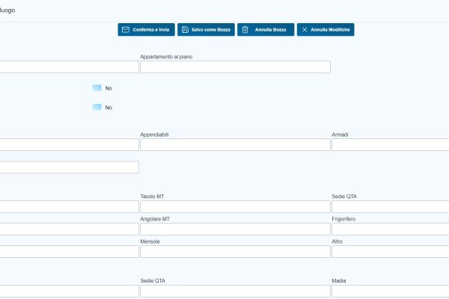Viewport: 449px width, 299px height.
Task: Click the trash icon on Annulla Bozza
Action: [x=245, y=30]
